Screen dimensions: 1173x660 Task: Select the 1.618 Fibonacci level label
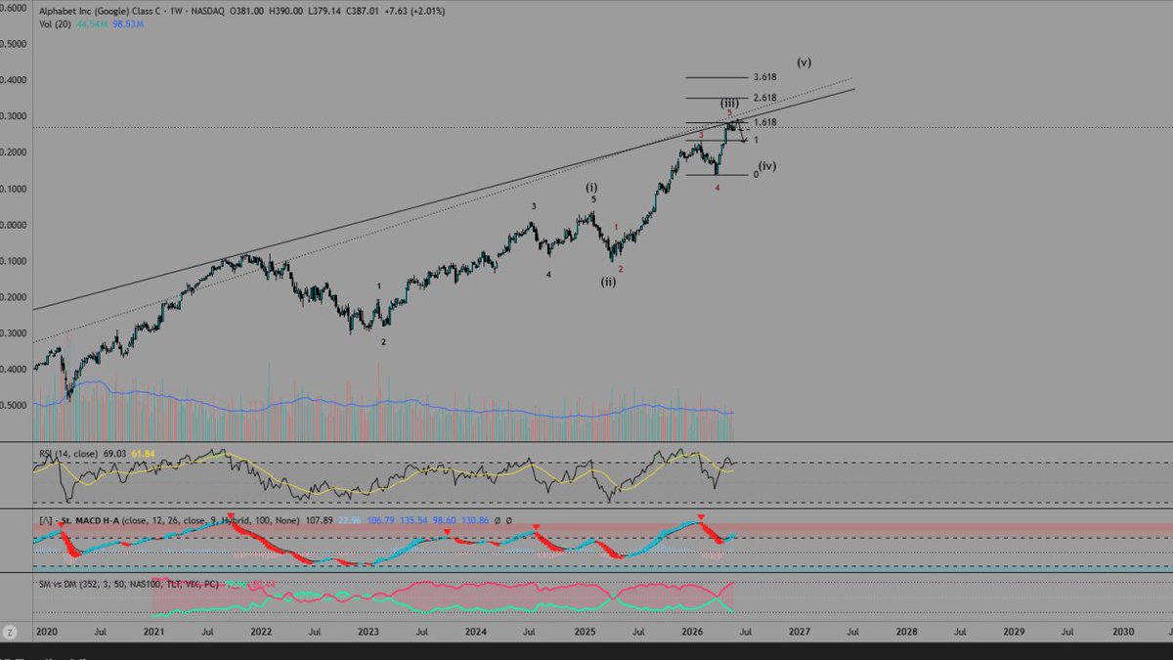tap(765, 122)
